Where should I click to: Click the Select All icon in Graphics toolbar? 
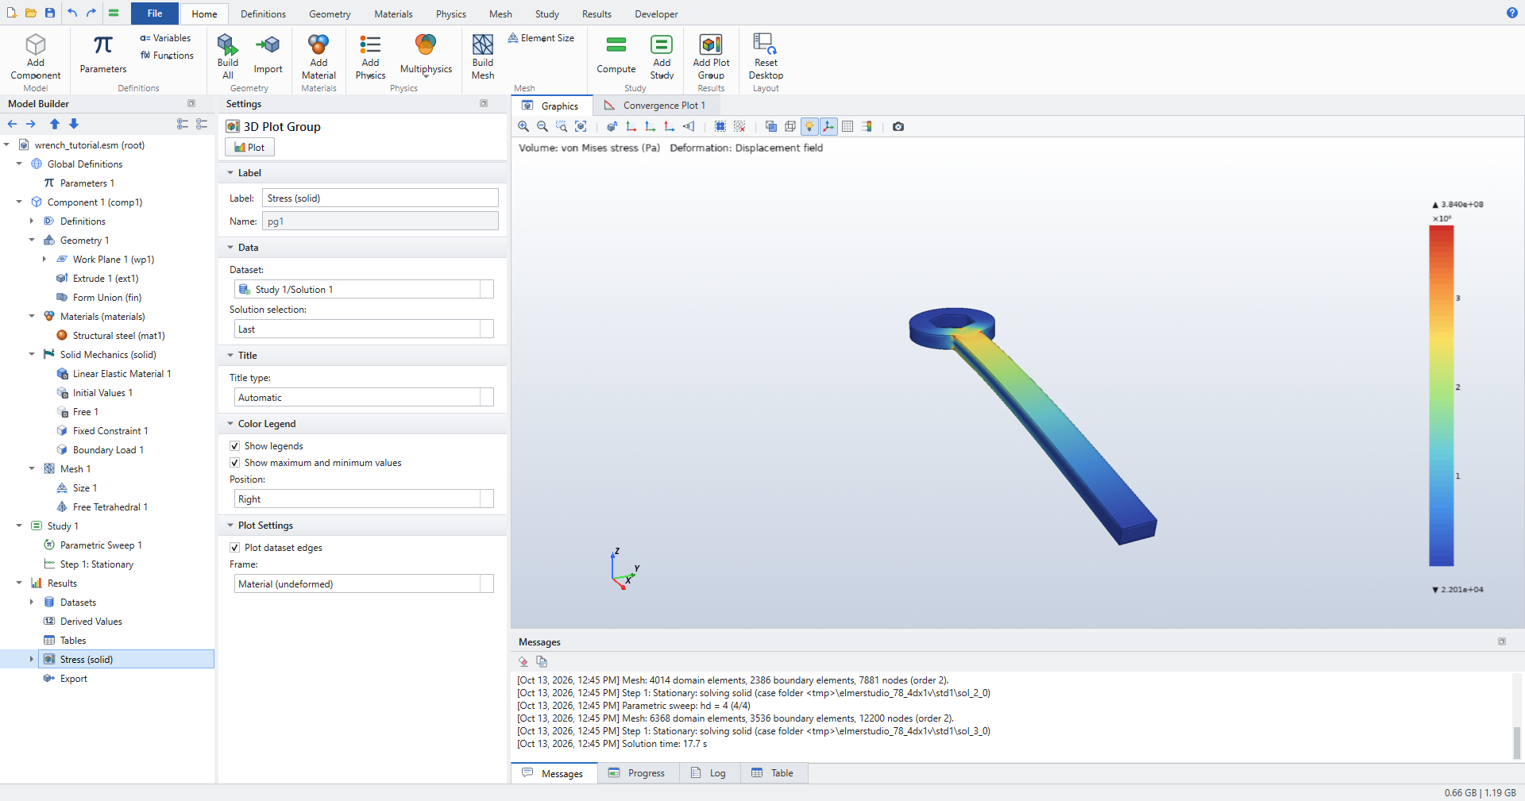point(720,126)
